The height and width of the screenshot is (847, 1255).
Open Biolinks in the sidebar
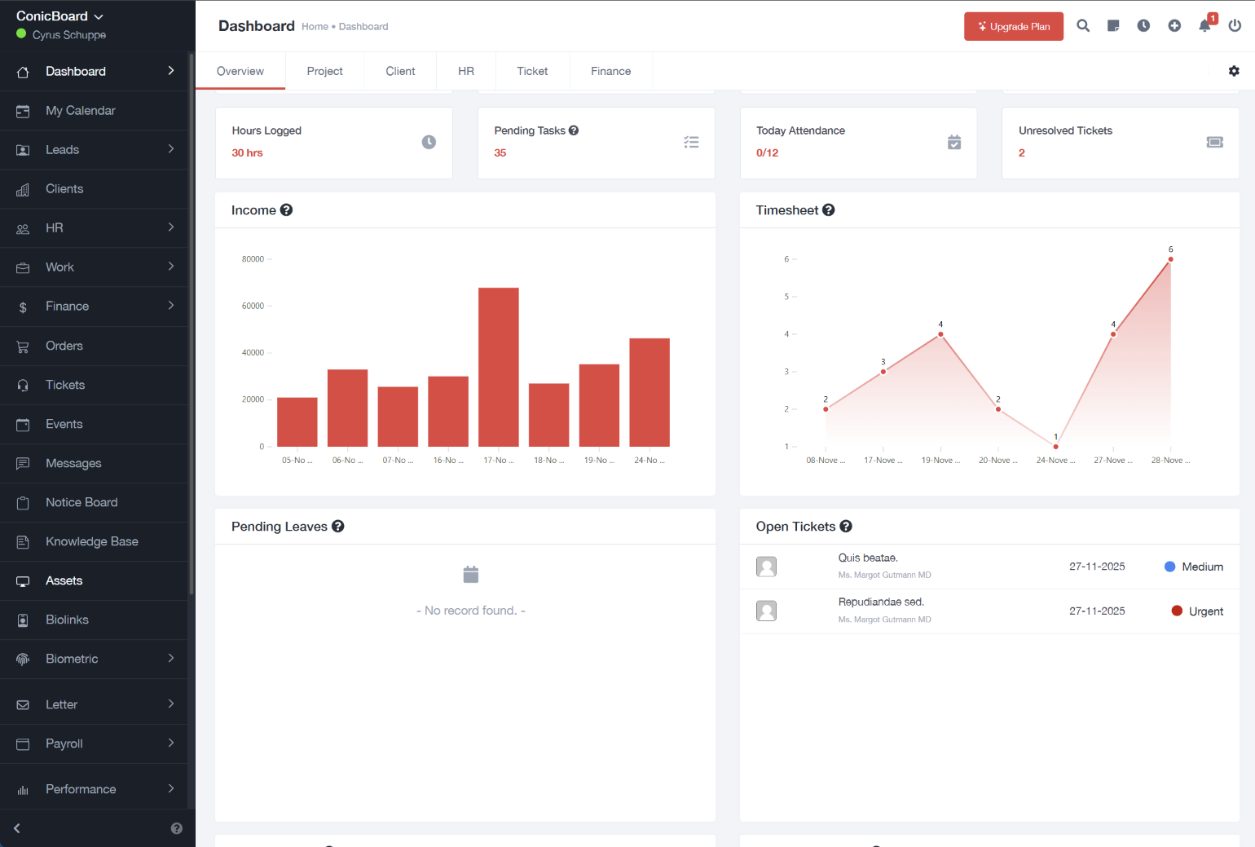(x=94, y=620)
